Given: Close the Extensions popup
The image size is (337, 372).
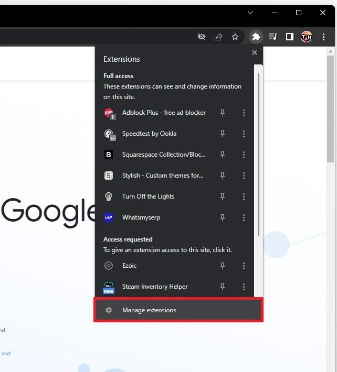Looking at the screenshot, I should (x=254, y=52).
